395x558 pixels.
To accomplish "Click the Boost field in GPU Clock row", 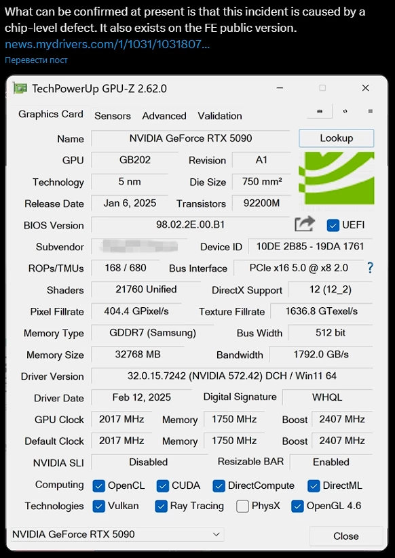I will click(x=342, y=419).
